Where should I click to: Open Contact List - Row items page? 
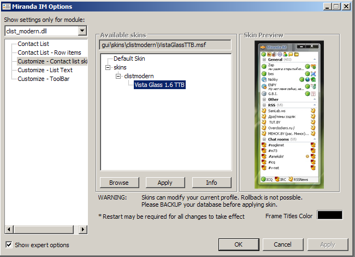(49, 52)
